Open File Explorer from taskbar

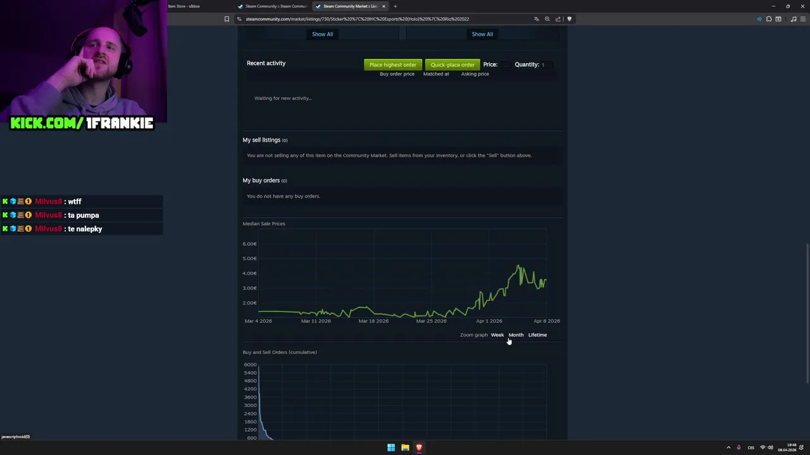click(x=405, y=447)
